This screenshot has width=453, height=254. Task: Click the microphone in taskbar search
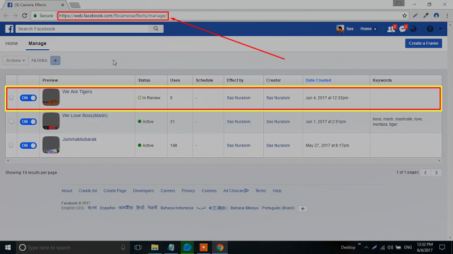123,247
